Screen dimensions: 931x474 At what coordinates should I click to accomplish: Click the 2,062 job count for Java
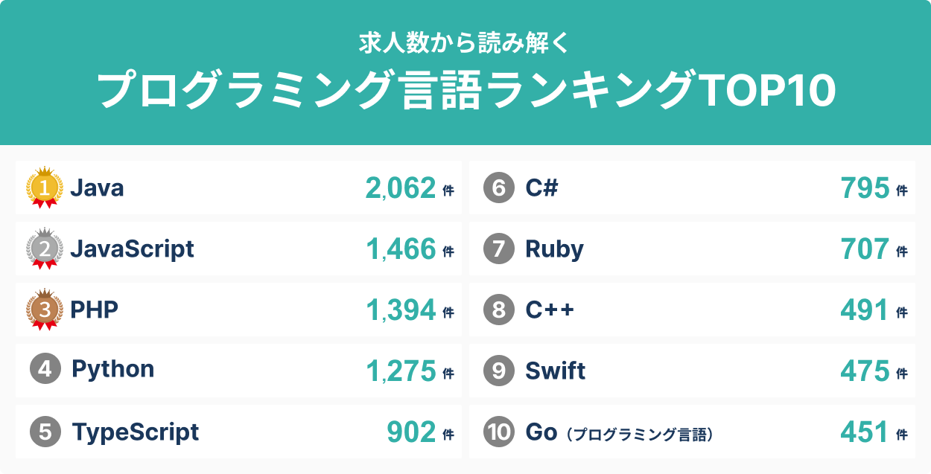(400, 188)
